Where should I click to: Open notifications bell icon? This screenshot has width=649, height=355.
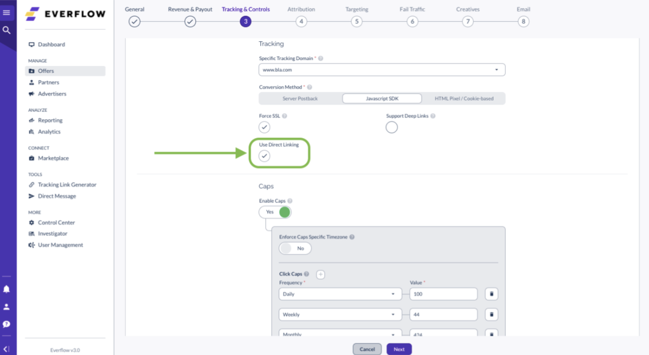[6, 289]
